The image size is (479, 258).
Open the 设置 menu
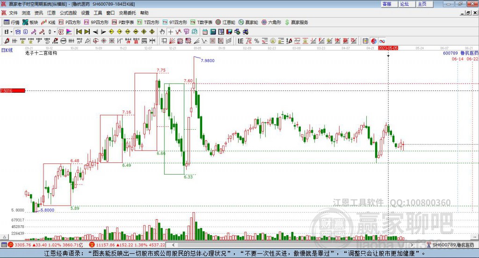coord(85,13)
